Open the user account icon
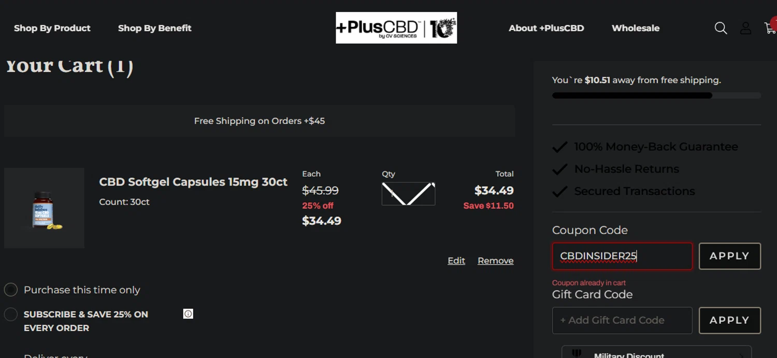 point(745,28)
